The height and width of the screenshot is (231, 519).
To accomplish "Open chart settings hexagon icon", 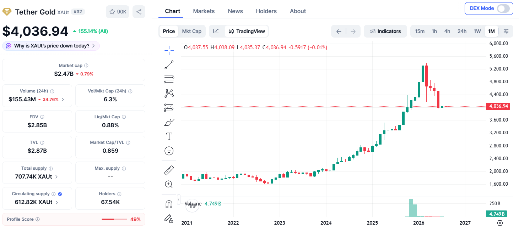I will [500, 223].
